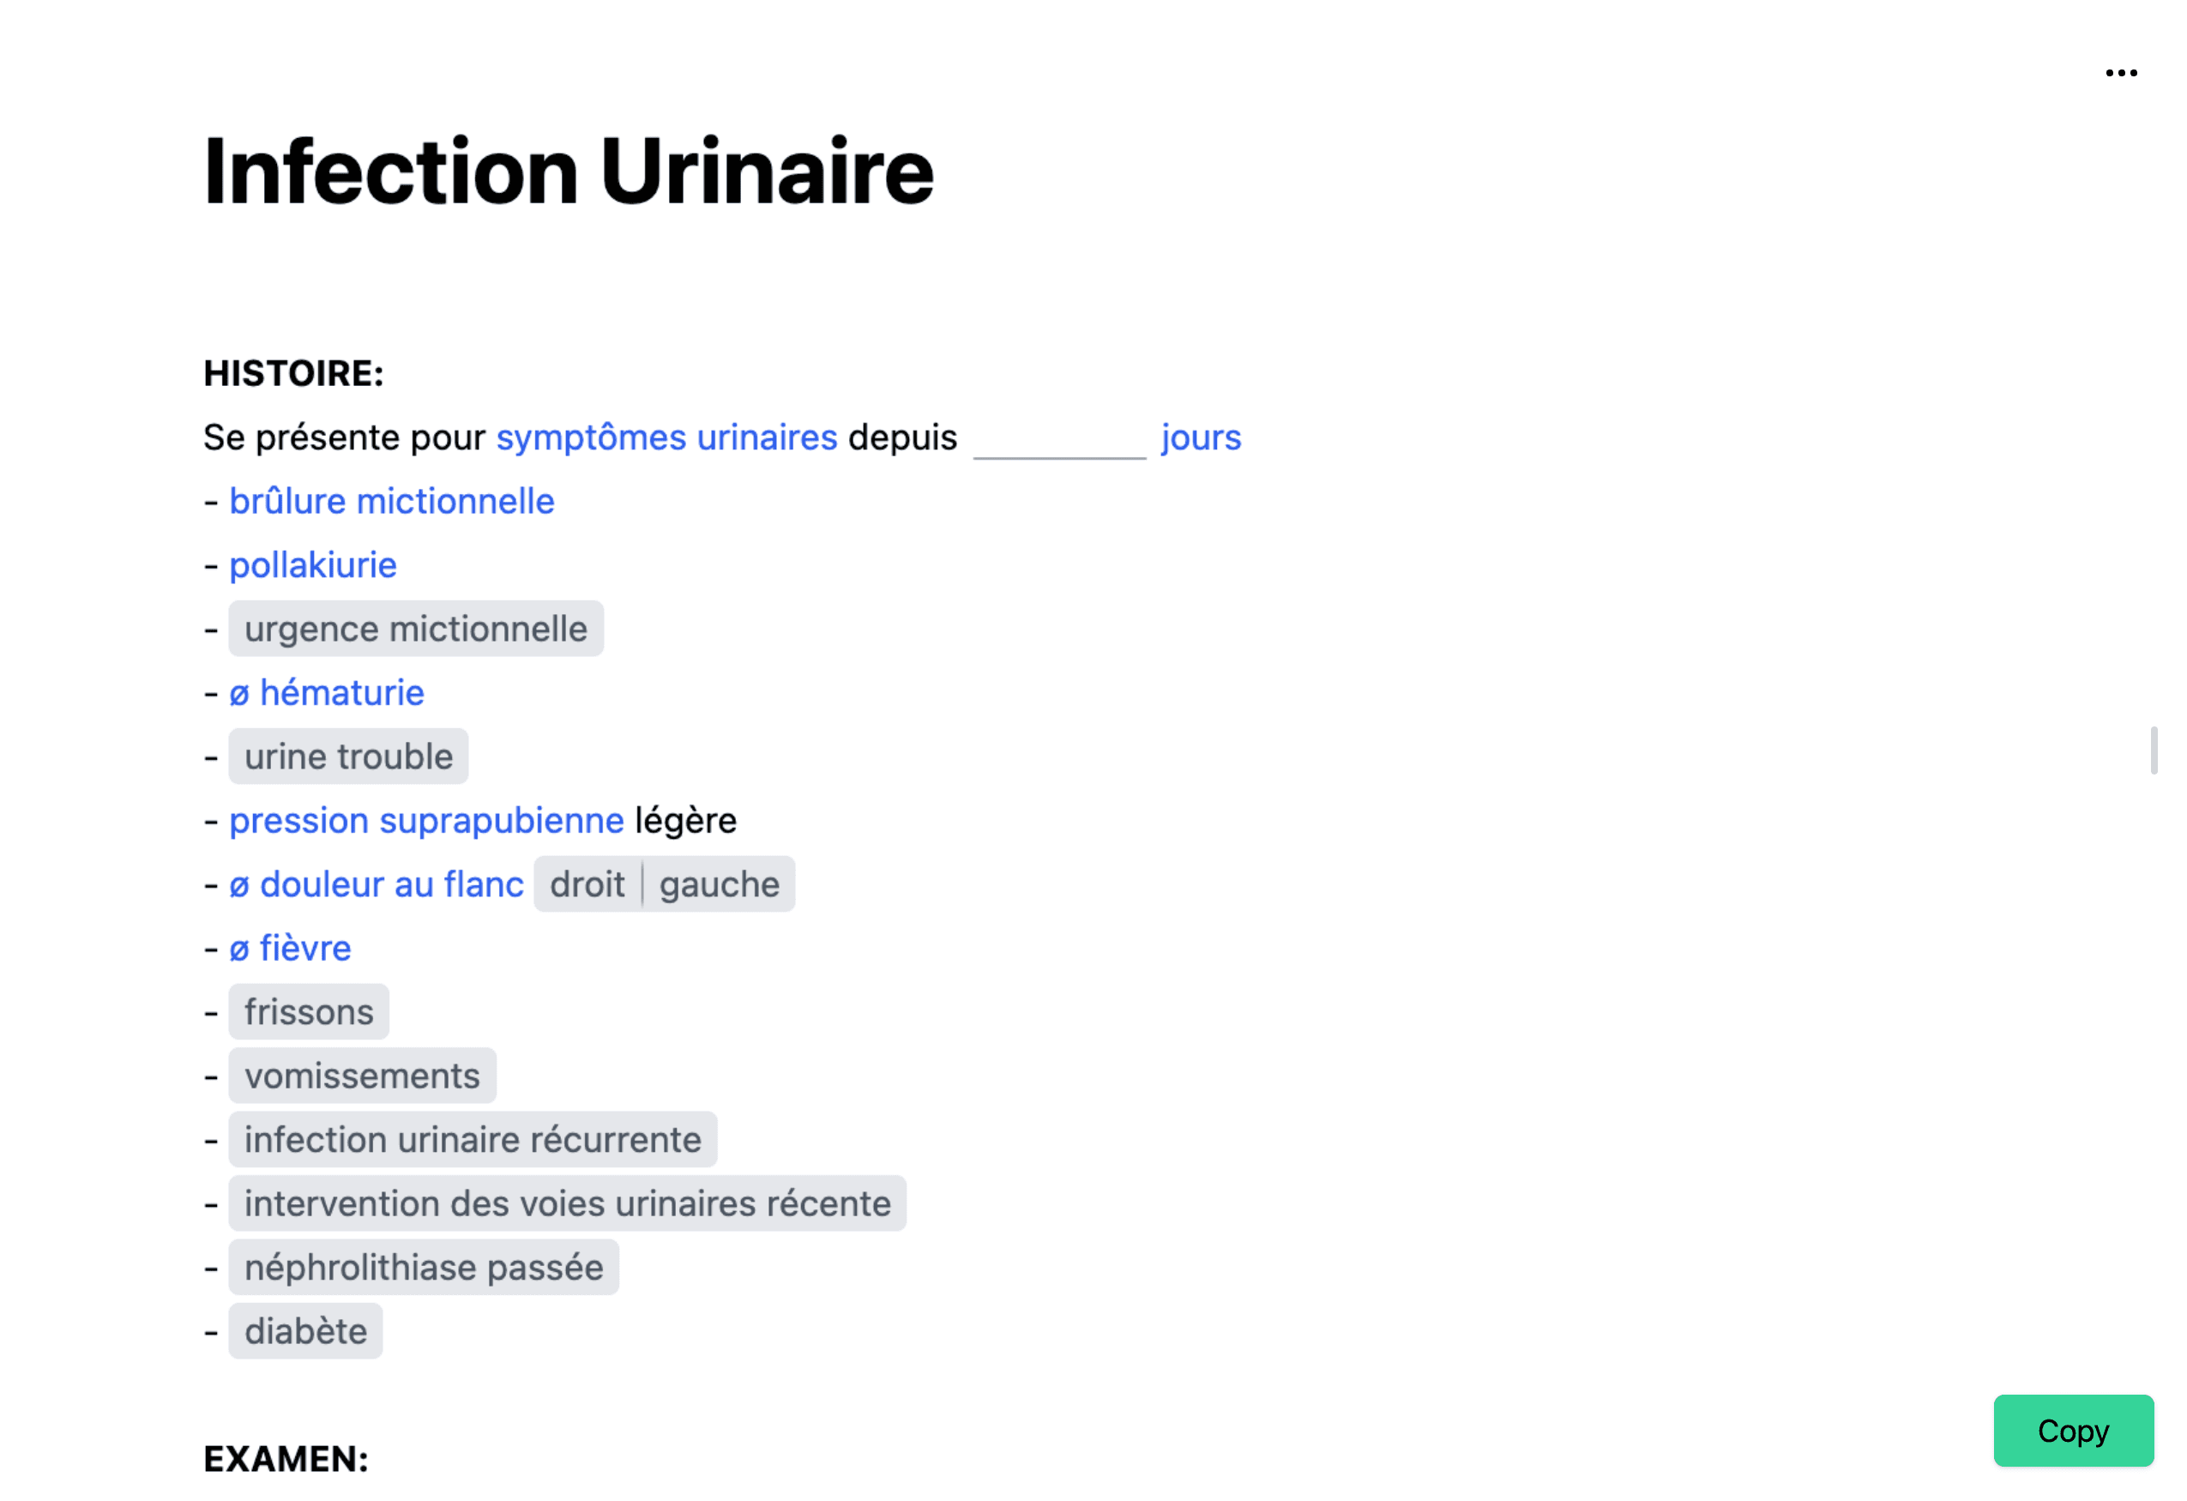Enable the "vomissements" symptom option
The image size is (2187, 1501).
(361, 1076)
